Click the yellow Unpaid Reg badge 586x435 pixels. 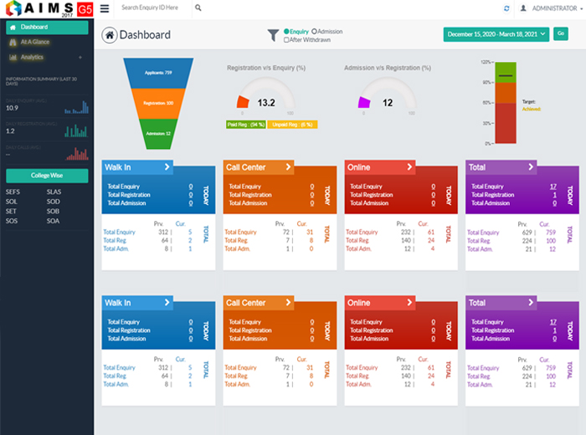tap(292, 125)
